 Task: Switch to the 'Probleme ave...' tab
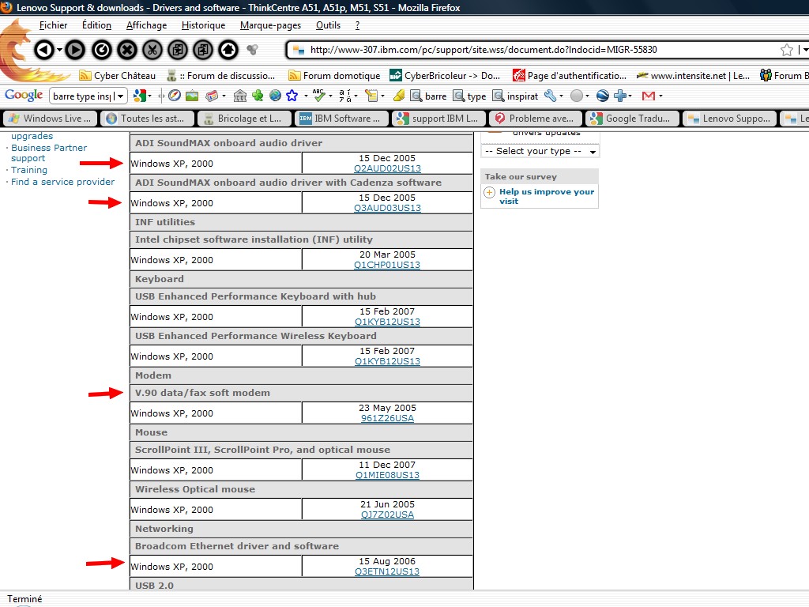pos(535,119)
